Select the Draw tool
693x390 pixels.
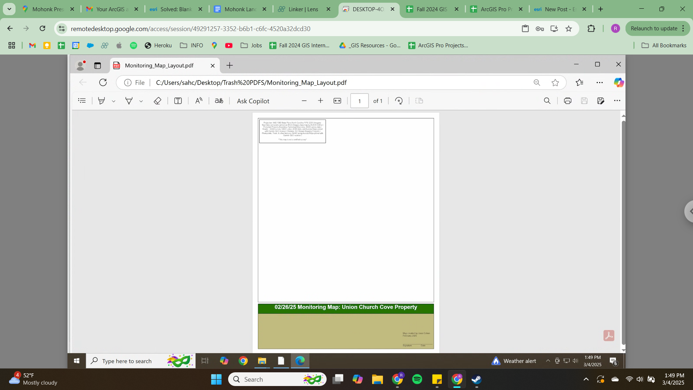coord(129,101)
